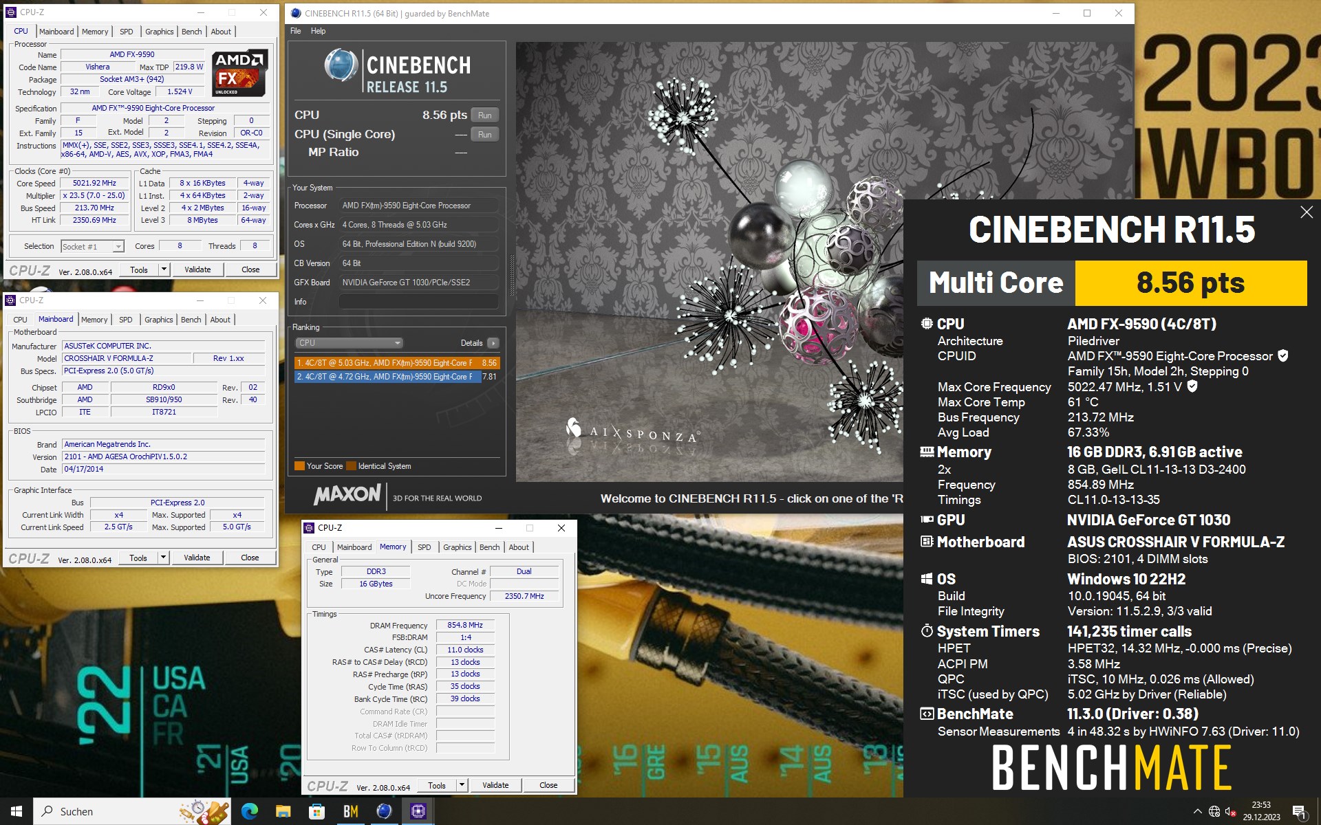Click the CPU chip icon in BenchMate

927,323
